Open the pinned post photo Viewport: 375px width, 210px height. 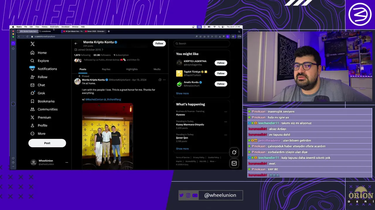108,136
